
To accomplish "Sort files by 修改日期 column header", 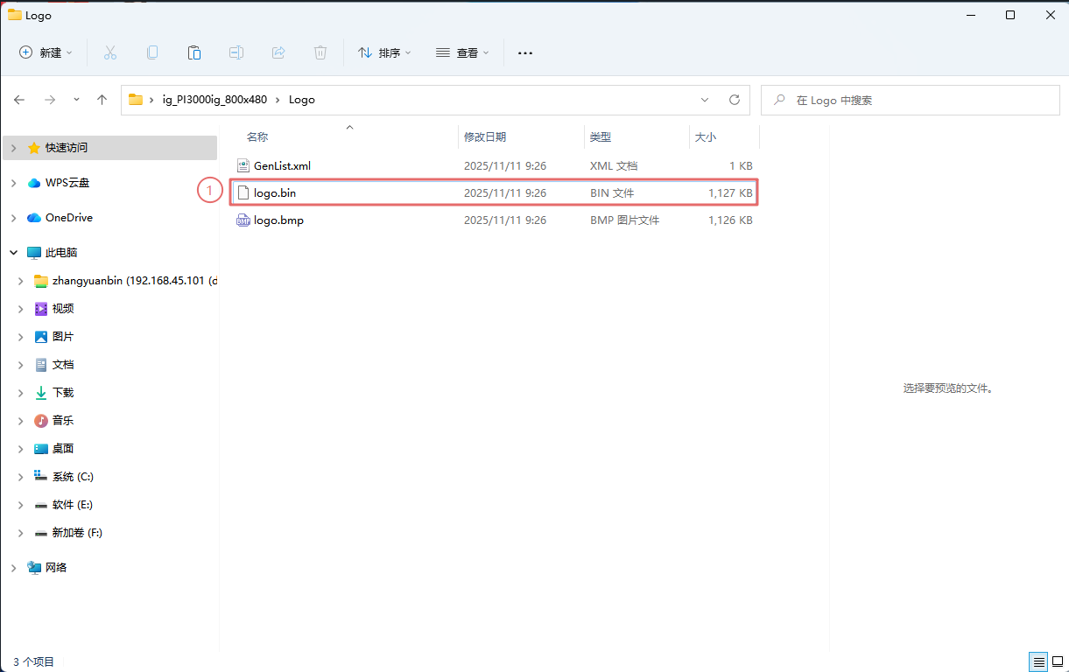I will [x=485, y=137].
